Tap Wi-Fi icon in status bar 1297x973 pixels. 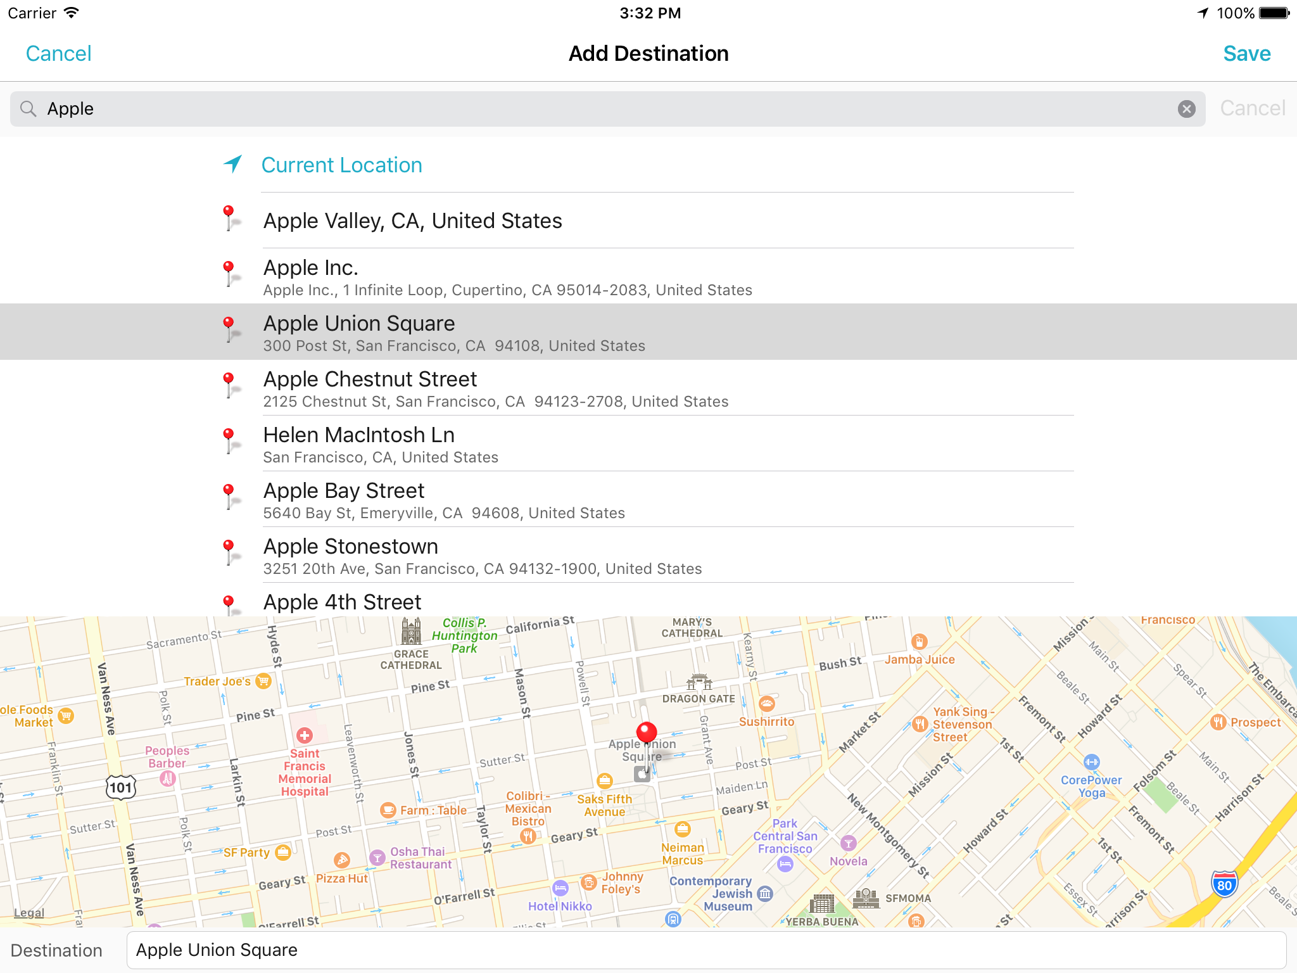72,13
